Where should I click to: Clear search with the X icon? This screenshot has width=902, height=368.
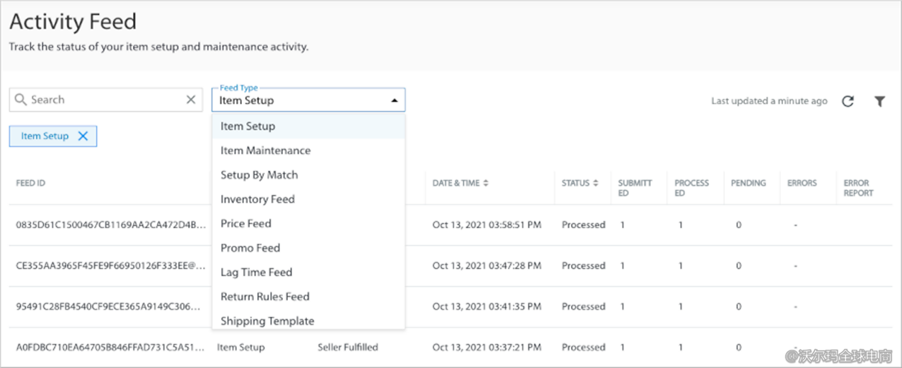point(190,100)
